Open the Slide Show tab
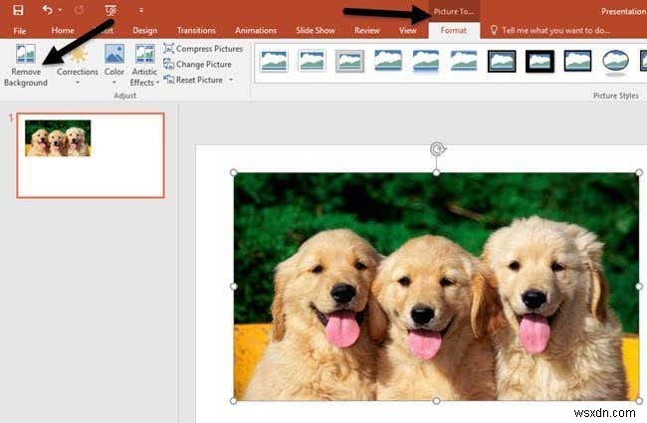This screenshot has height=423, width=647. pos(316,31)
